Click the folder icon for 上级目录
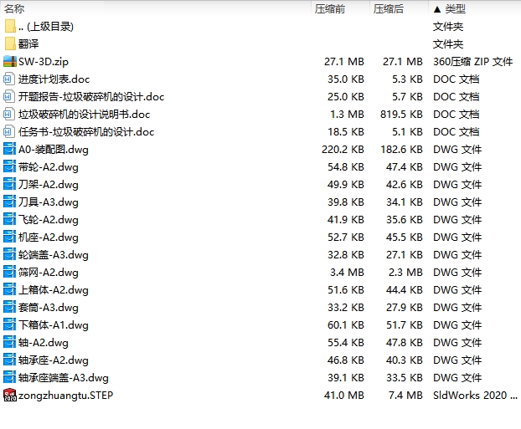Image resolution: width=521 pixels, height=429 pixels. point(10,26)
